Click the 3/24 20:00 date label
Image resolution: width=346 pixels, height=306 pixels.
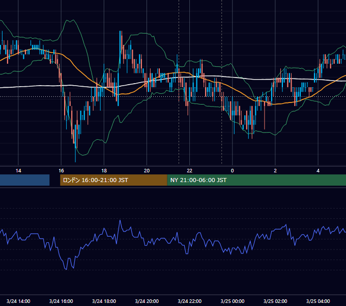click(x=147, y=301)
